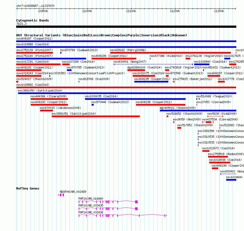This screenshot has height=231, width=244.
Task: Click the long red bar under nsv1029882 (Coe2014)
Action: pos(126,87)
